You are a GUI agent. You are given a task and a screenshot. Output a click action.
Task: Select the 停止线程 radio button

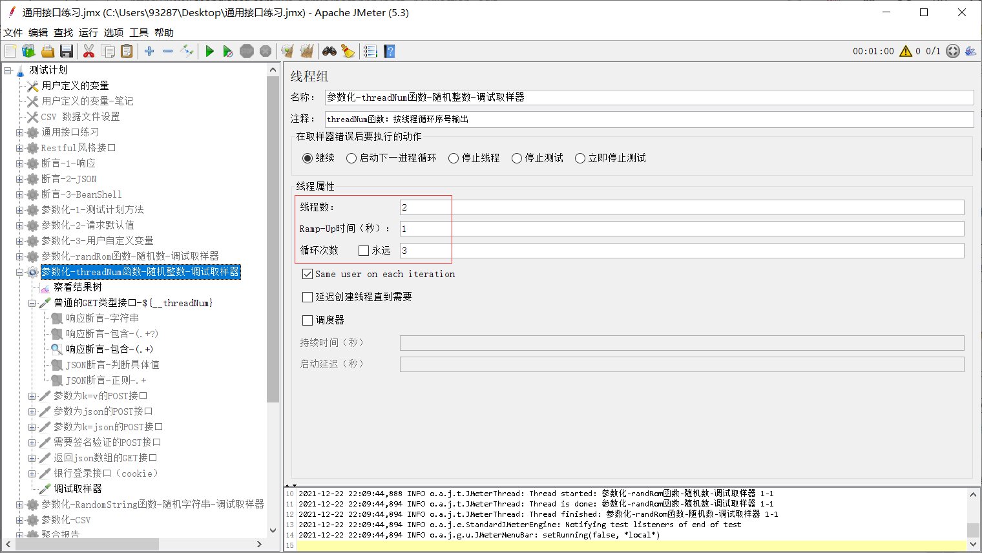coord(454,158)
